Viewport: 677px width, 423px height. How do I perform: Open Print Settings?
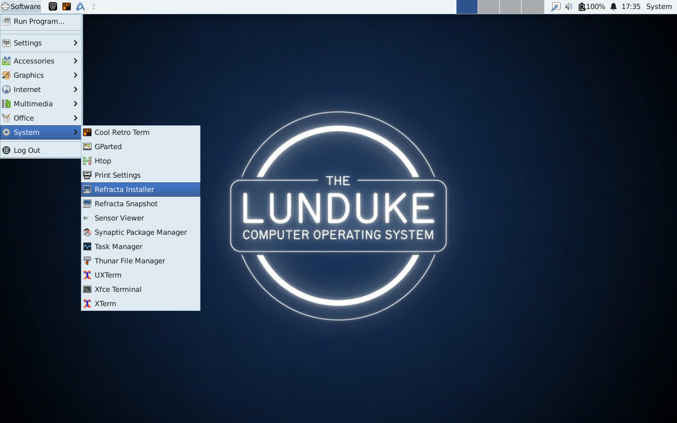click(141, 175)
